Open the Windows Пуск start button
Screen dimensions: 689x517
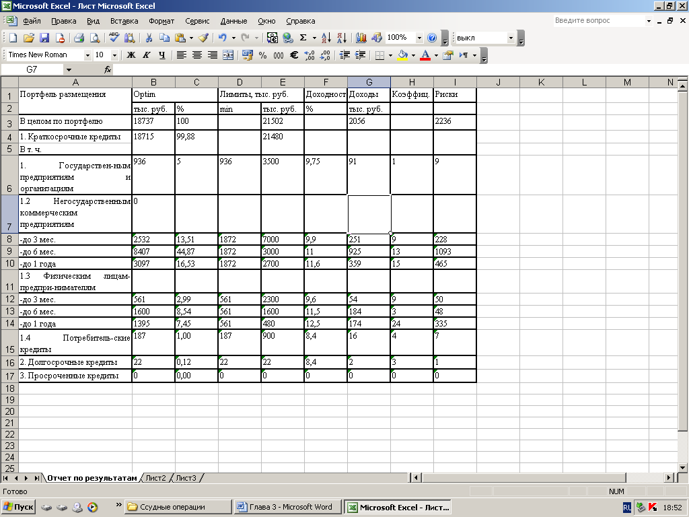18,507
